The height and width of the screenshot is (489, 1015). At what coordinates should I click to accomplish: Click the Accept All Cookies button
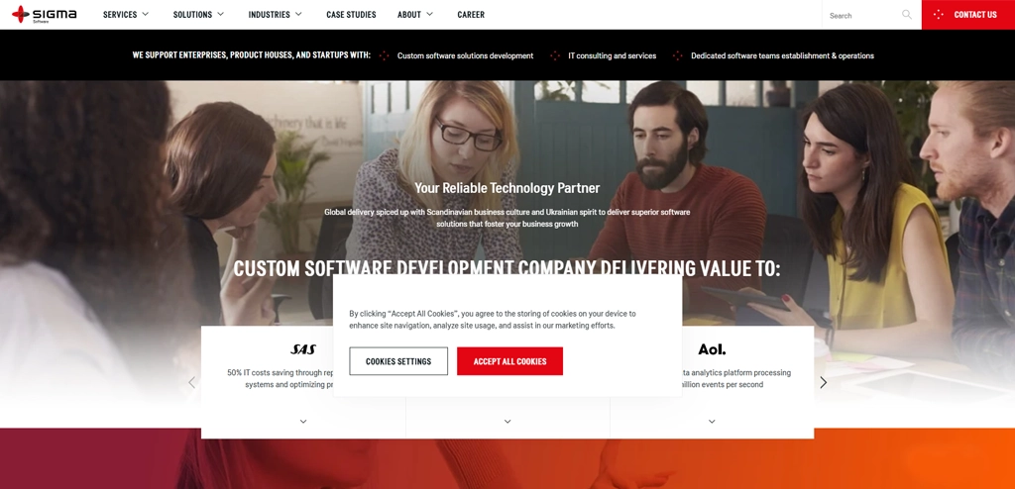pos(509,361)
